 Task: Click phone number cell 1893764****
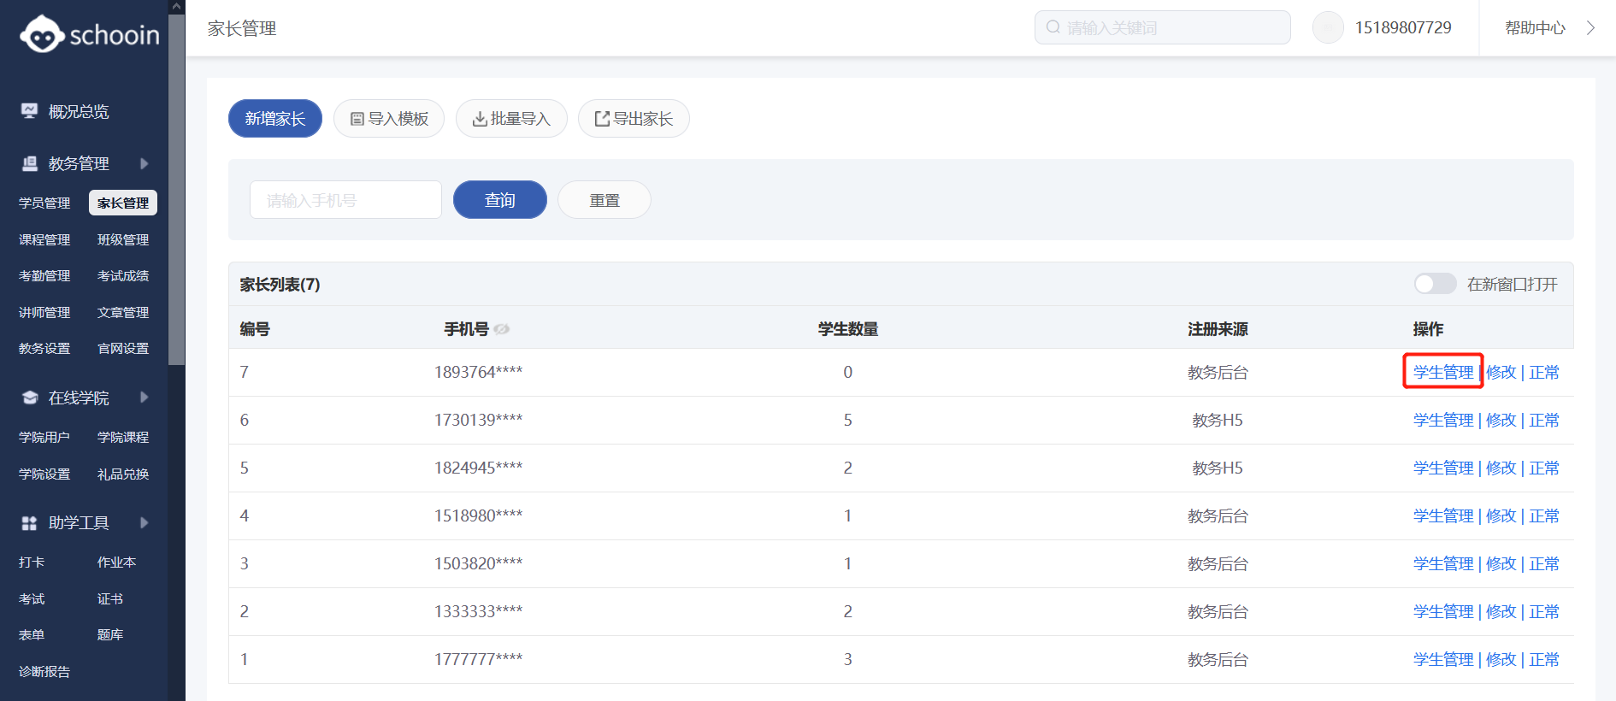click(478, 372)
